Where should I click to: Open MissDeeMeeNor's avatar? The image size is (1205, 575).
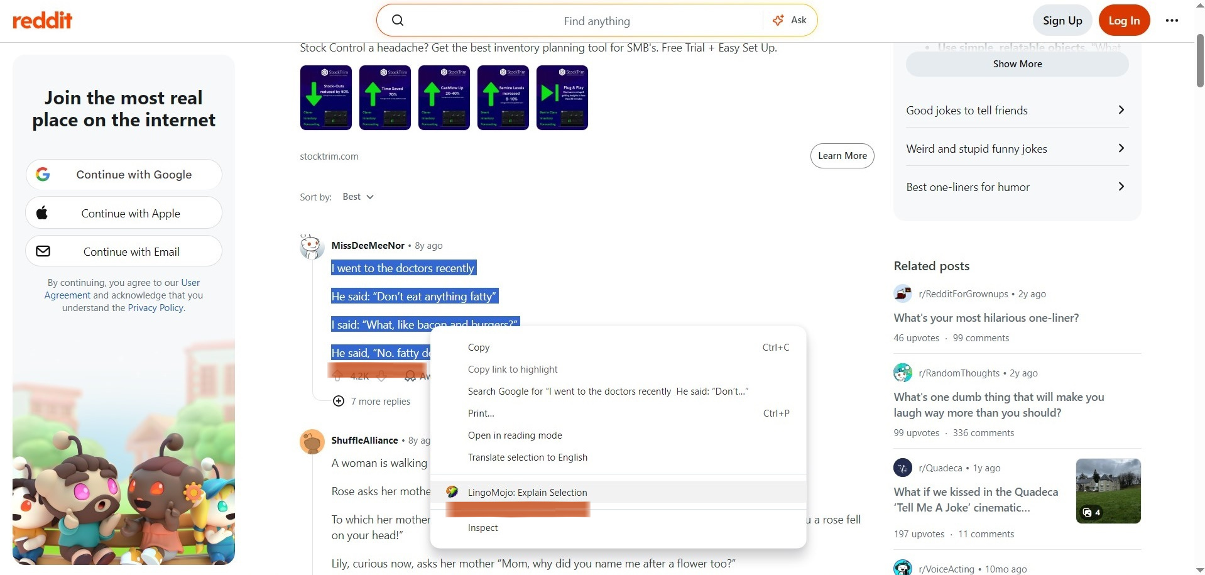click(312, 246)
